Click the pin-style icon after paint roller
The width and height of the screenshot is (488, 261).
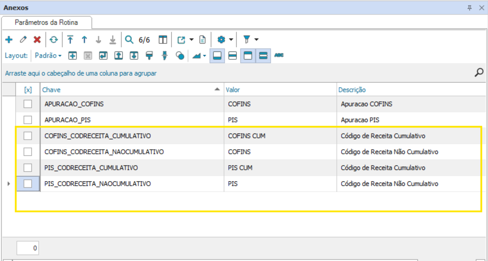(165, 56)
